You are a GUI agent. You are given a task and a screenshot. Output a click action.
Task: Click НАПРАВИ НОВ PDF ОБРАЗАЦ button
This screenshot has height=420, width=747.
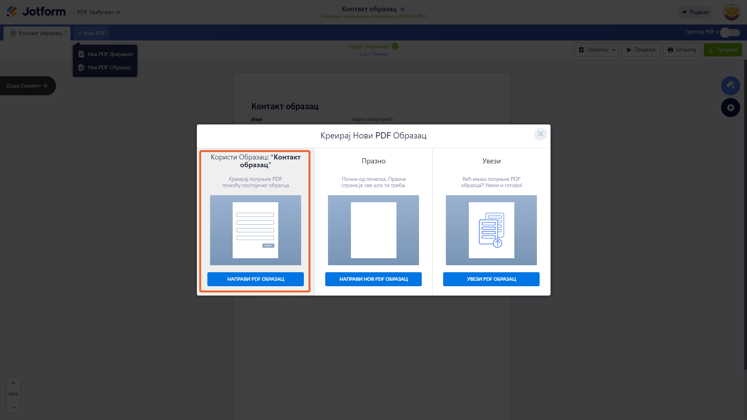click(373, 279)
